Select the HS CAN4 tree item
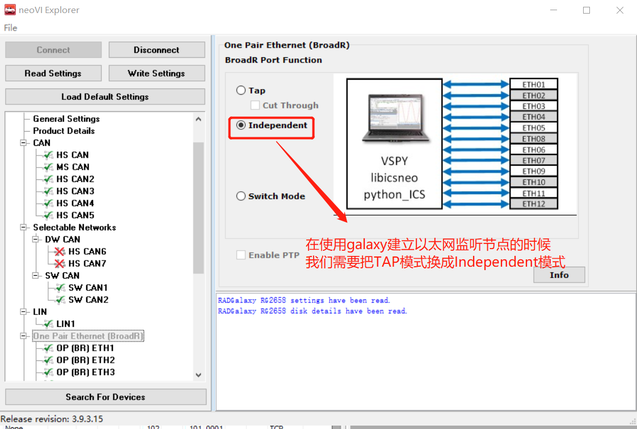 click(75, 203)
